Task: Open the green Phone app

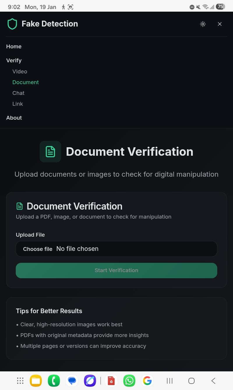Action: (x=54, y=381)
